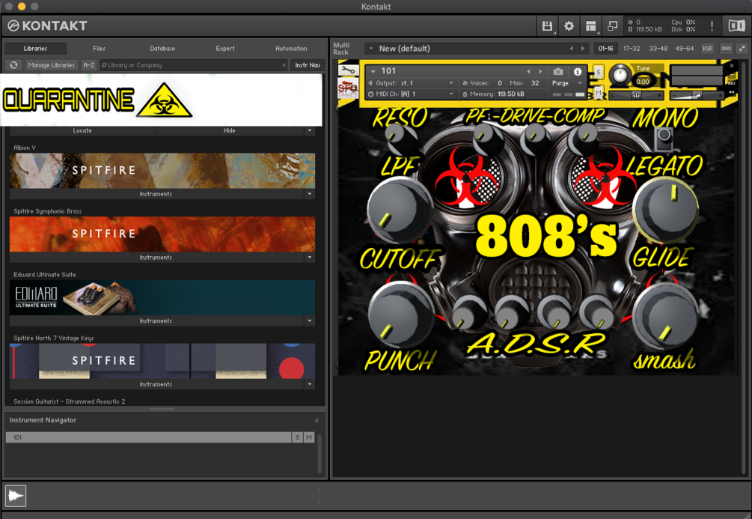Toggle the aux sends panel
Screen dimensions: 752x519
(x=726, y=49)
